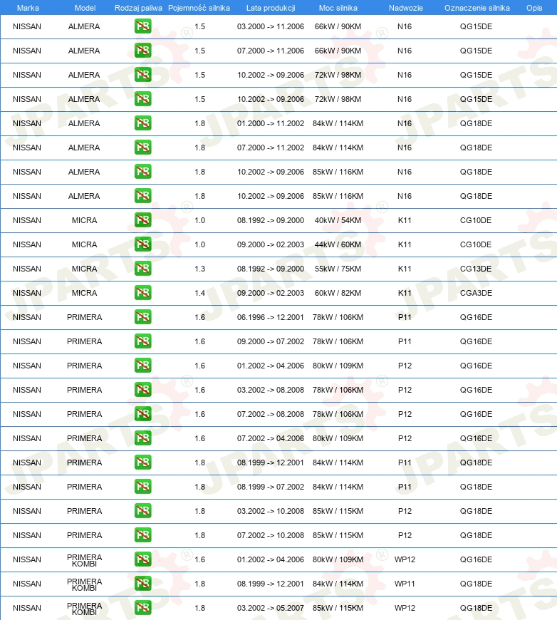Click the Moc silnika column header

(x=338, y=8)
